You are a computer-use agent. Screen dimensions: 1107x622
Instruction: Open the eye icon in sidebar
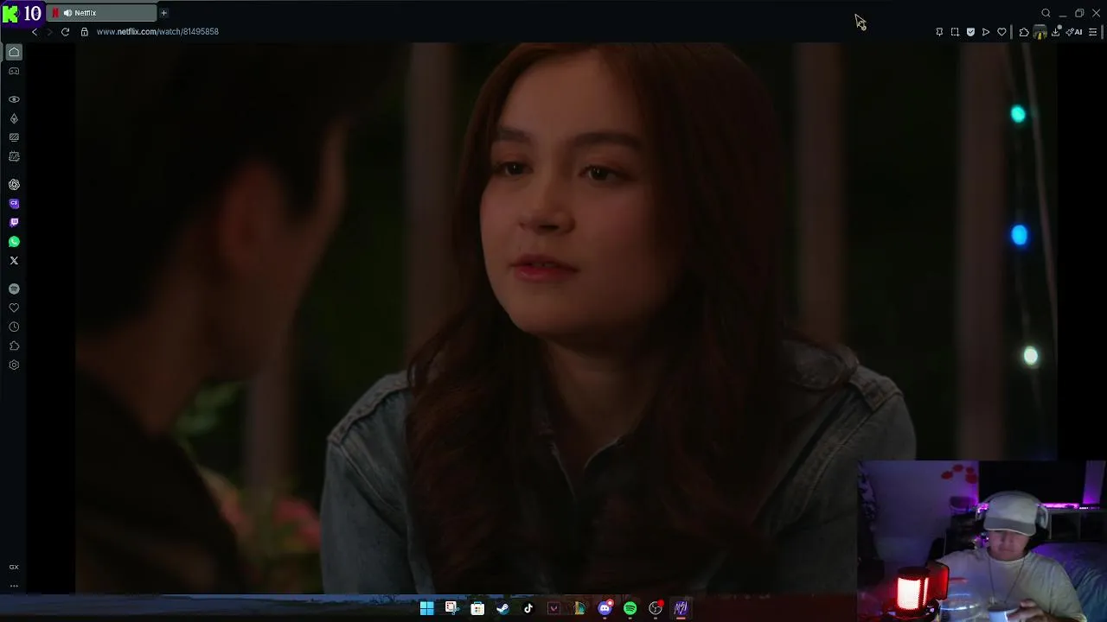14,99
